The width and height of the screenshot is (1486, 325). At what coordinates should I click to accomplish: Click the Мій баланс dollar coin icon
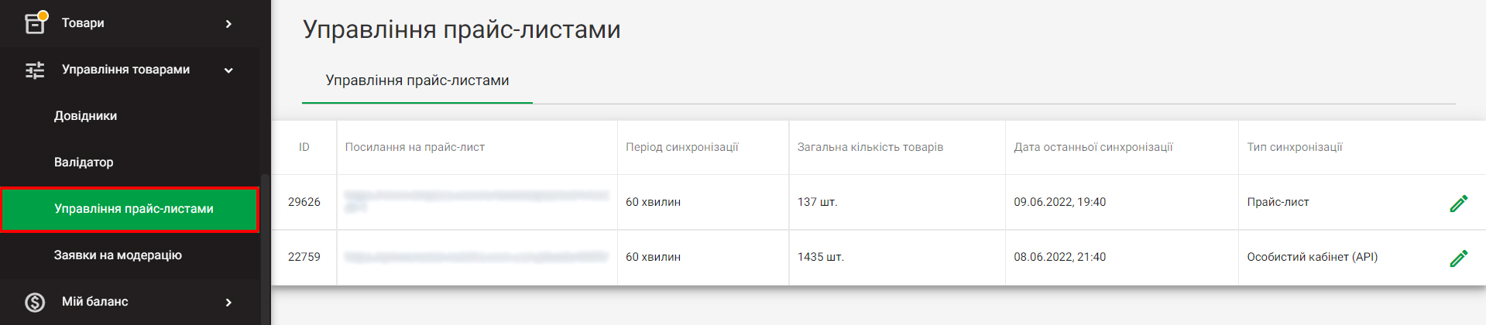pyautogui.click(x=35, y=302)
